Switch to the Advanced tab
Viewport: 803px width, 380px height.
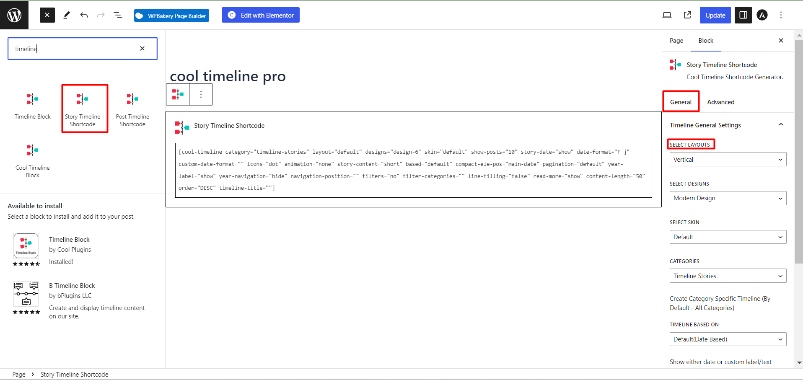click(720, 102)
